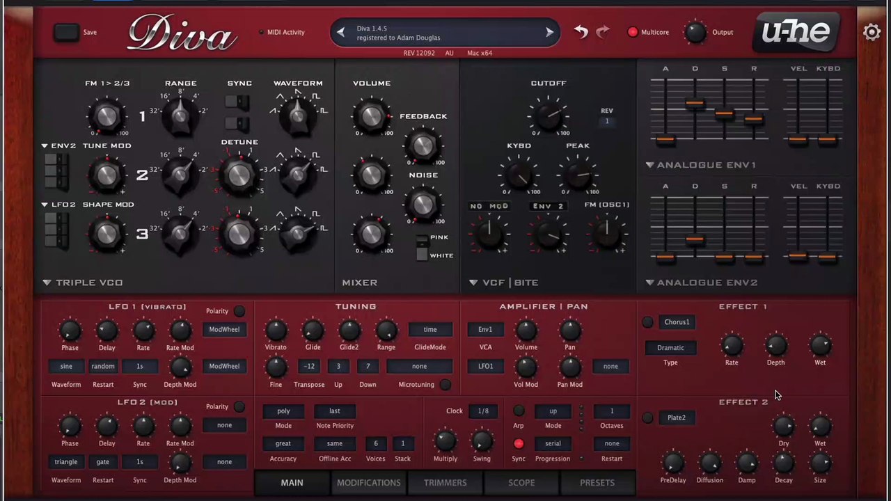Click the u-he logo
The image size is (891, 501).
tap(796, 32)
